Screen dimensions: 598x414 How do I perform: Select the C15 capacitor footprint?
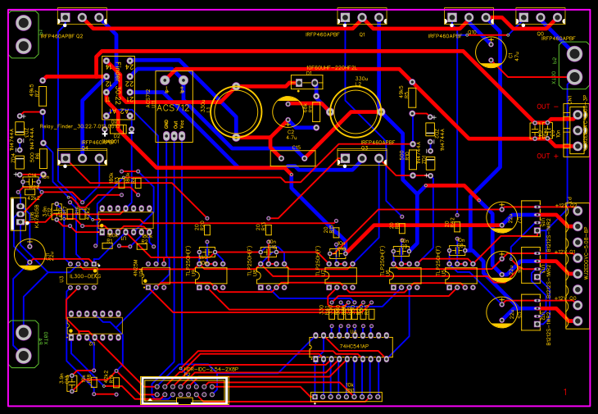(x=293, y=158)
